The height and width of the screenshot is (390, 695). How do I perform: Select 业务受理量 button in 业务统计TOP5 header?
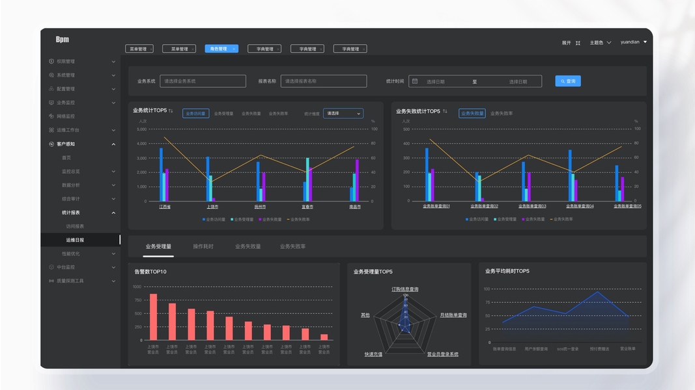click(224, 114)
